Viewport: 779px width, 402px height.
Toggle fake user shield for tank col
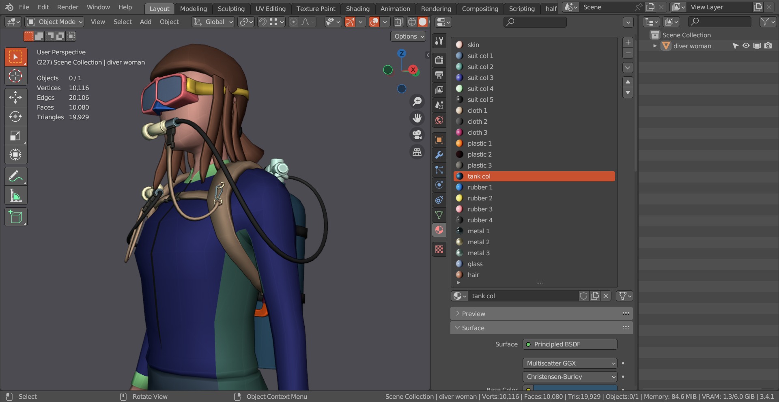[583, 296]
